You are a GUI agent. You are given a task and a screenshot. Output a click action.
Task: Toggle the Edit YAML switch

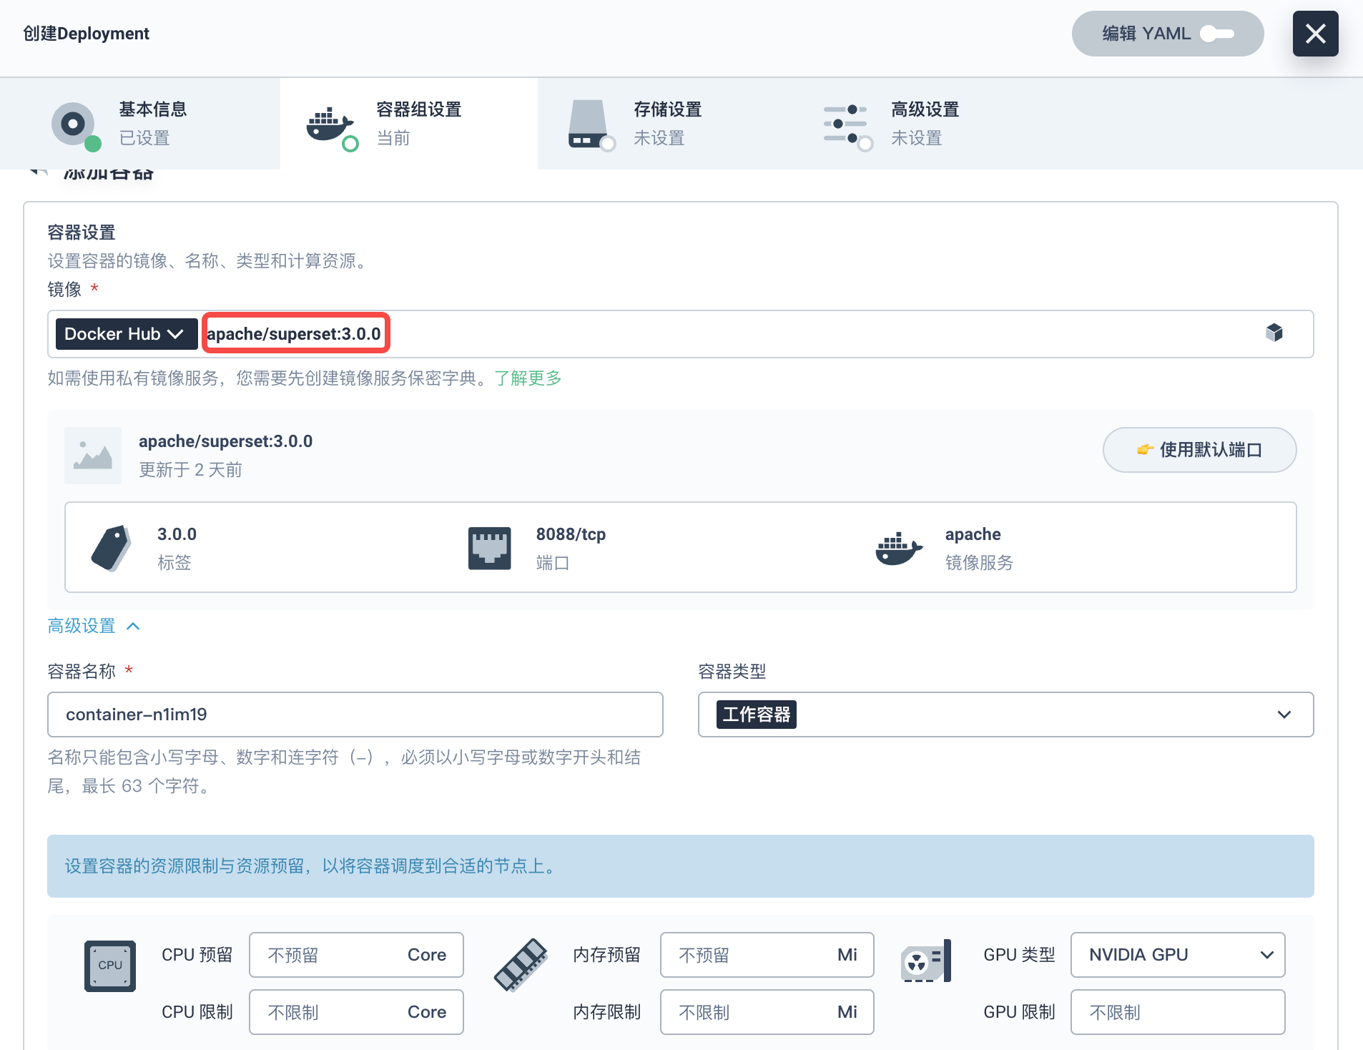[x=1216, y=34]
